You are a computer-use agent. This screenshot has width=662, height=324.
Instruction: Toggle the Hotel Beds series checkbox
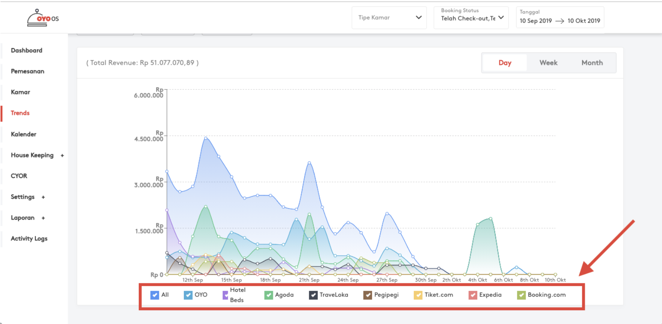coord(225,295)
